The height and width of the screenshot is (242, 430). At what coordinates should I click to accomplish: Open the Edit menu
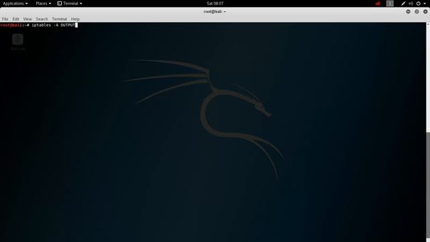15,19
